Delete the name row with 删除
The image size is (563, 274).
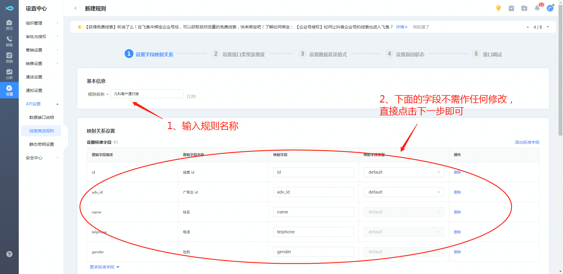(457, 212)
